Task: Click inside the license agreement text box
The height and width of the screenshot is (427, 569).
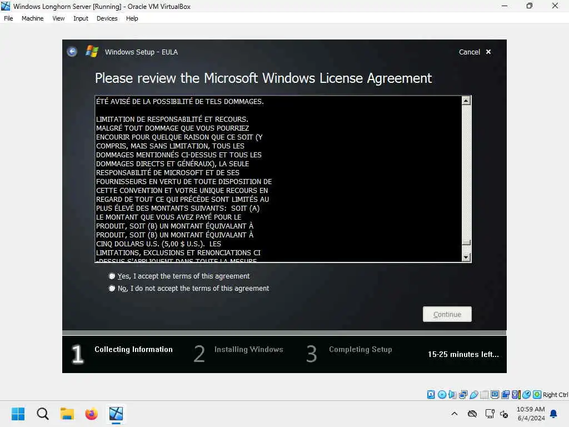Action: 278,178
